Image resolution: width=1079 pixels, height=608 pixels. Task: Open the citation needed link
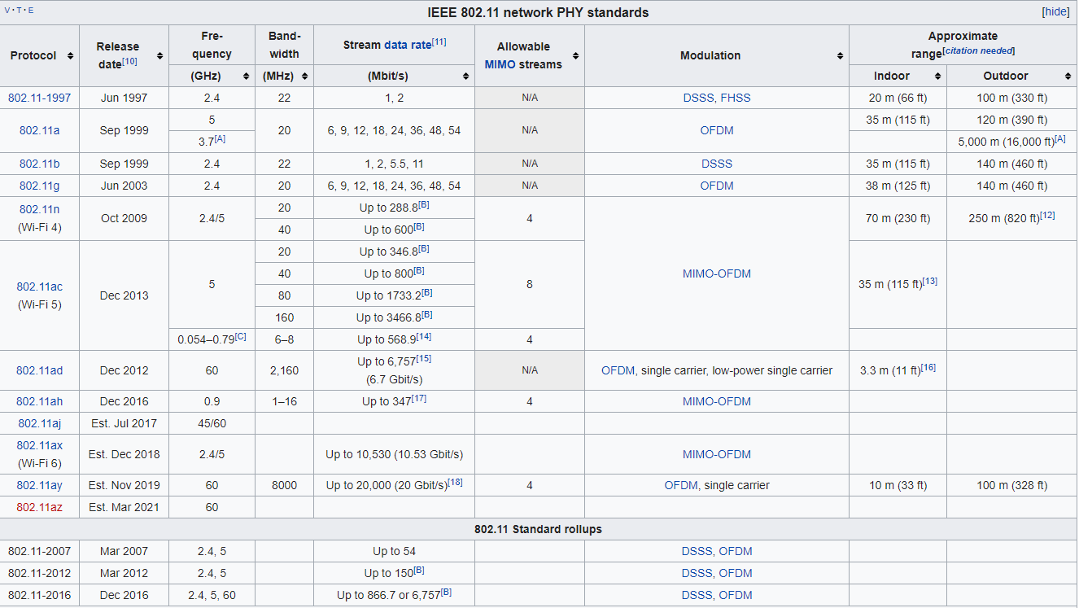(x=978, y=51)
